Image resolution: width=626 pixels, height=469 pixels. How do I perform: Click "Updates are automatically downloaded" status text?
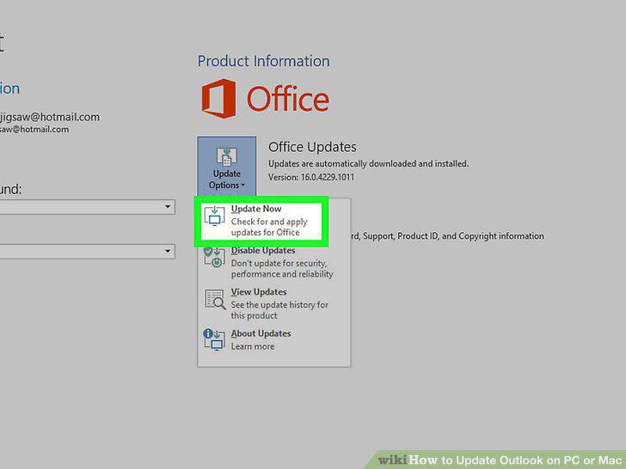368,163
